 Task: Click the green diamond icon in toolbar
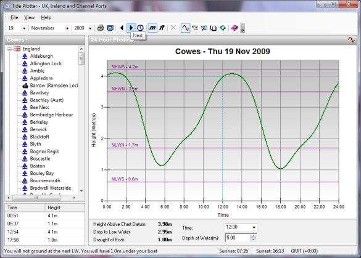223,28
